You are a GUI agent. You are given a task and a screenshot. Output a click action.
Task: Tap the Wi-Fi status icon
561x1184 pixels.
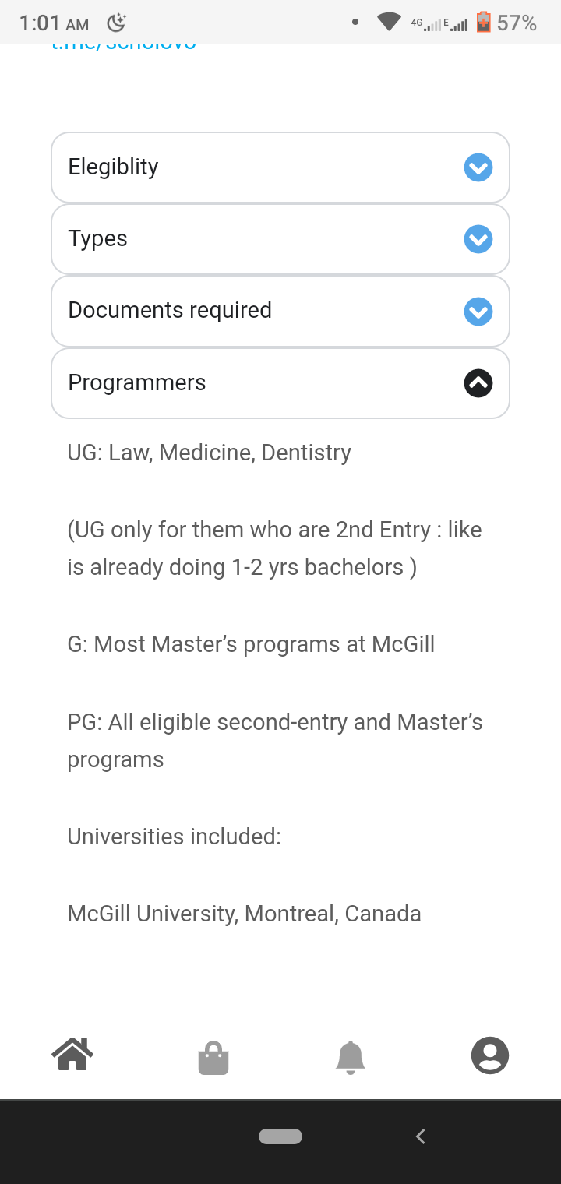coord(388,23)
